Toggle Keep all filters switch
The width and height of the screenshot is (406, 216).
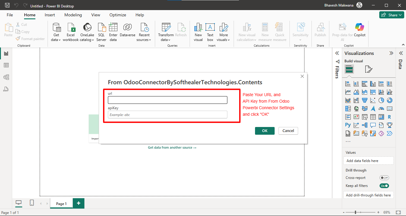[384, 186]
